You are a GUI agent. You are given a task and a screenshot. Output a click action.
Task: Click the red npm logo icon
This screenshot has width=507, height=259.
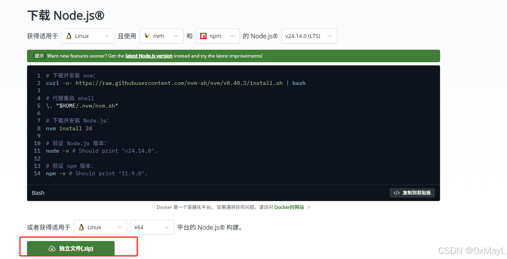pos(203,36)
